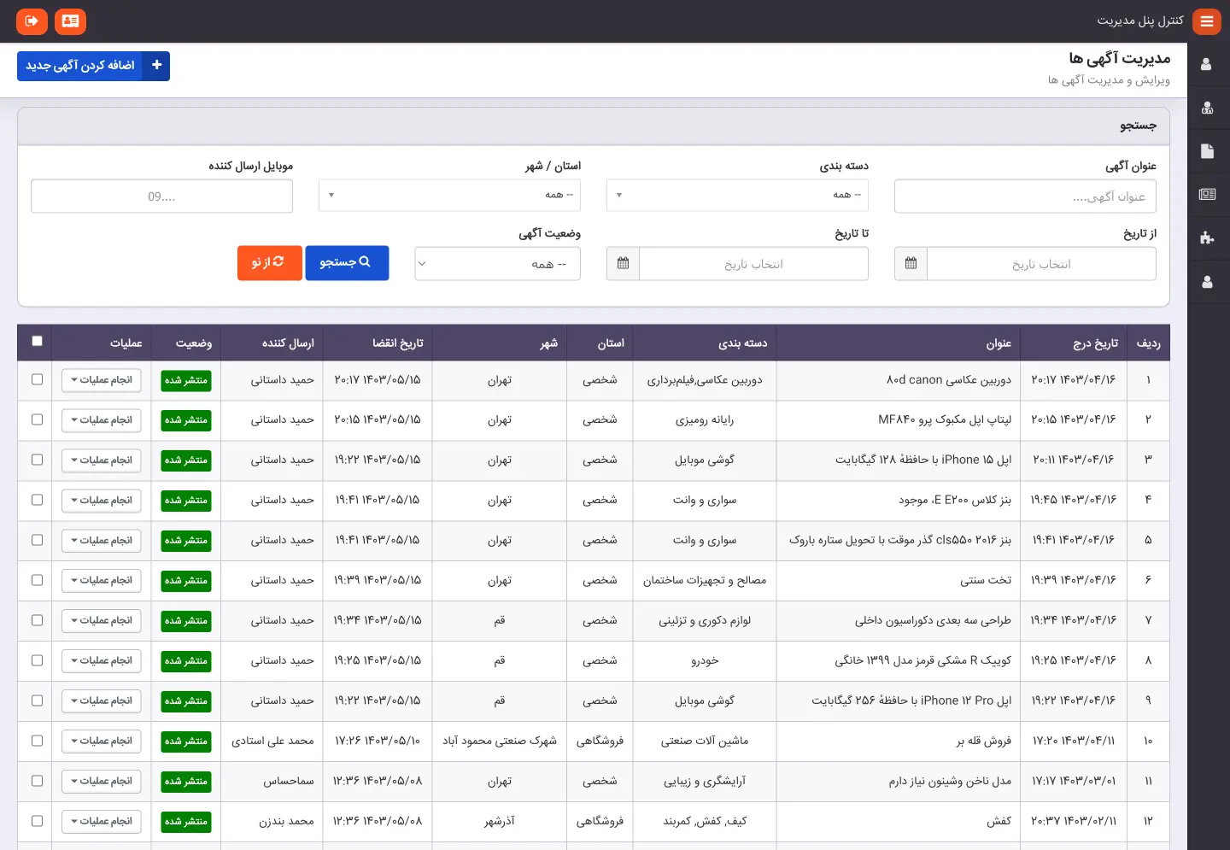Open the newspaper icon in sidebar

[1207, 195]
